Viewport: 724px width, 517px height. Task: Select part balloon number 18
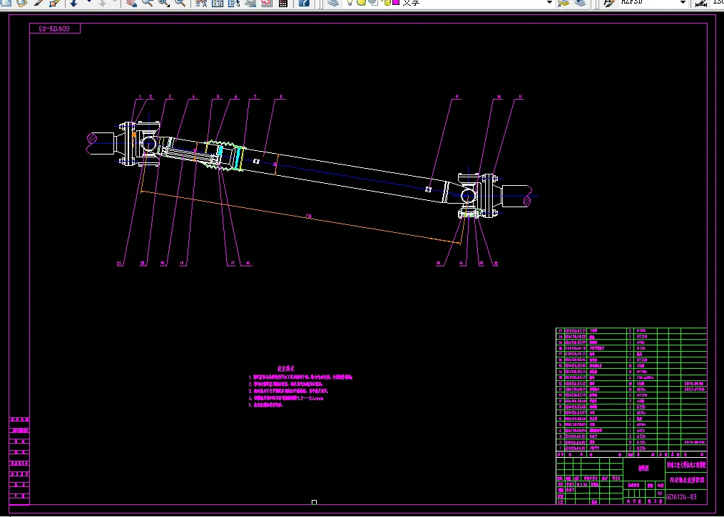tap(182, 263)
